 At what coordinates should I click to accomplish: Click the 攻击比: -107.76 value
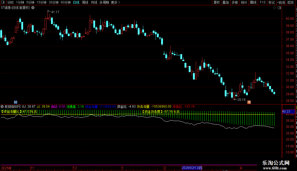(x=183, y=107)
